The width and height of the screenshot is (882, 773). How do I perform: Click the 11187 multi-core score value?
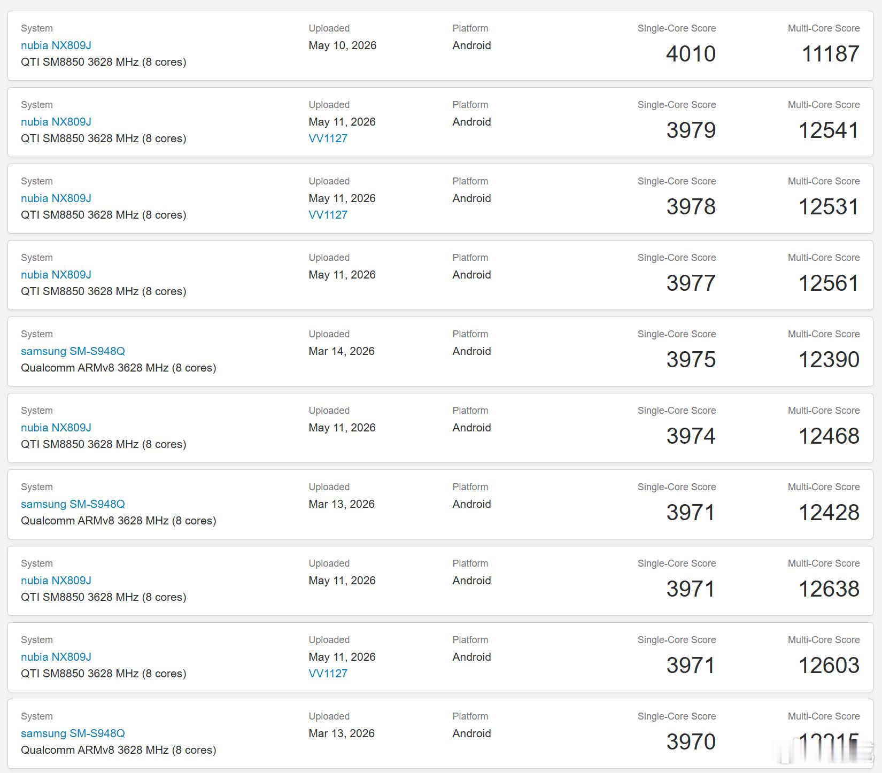[x=831, y=54]
